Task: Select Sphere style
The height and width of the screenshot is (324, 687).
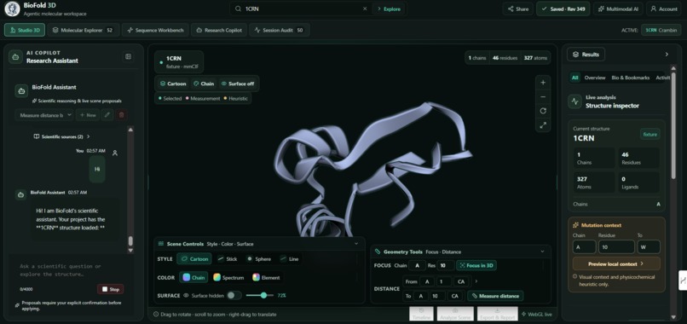Action: [258, 259]
